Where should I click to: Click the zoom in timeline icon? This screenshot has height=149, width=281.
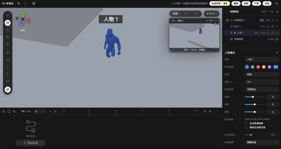click(210, 111)
